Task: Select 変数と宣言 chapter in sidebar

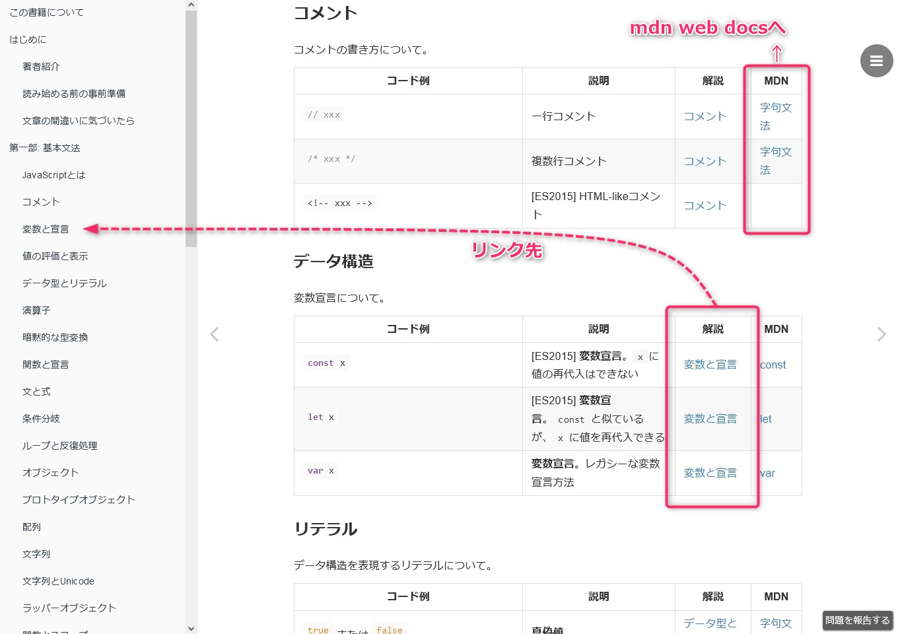Action: pos(46,229)
